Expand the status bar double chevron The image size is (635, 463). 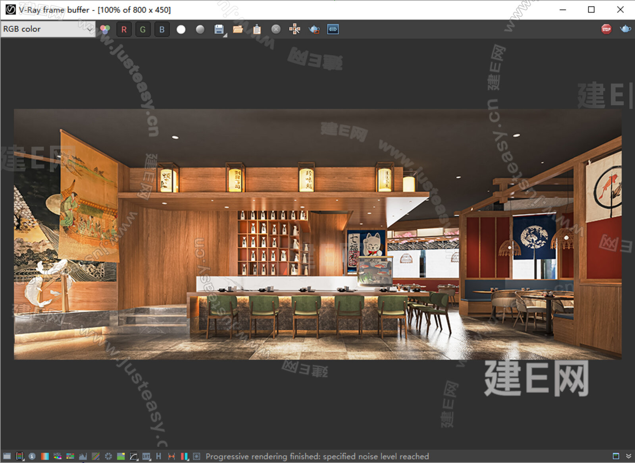(x=629, y=456)
